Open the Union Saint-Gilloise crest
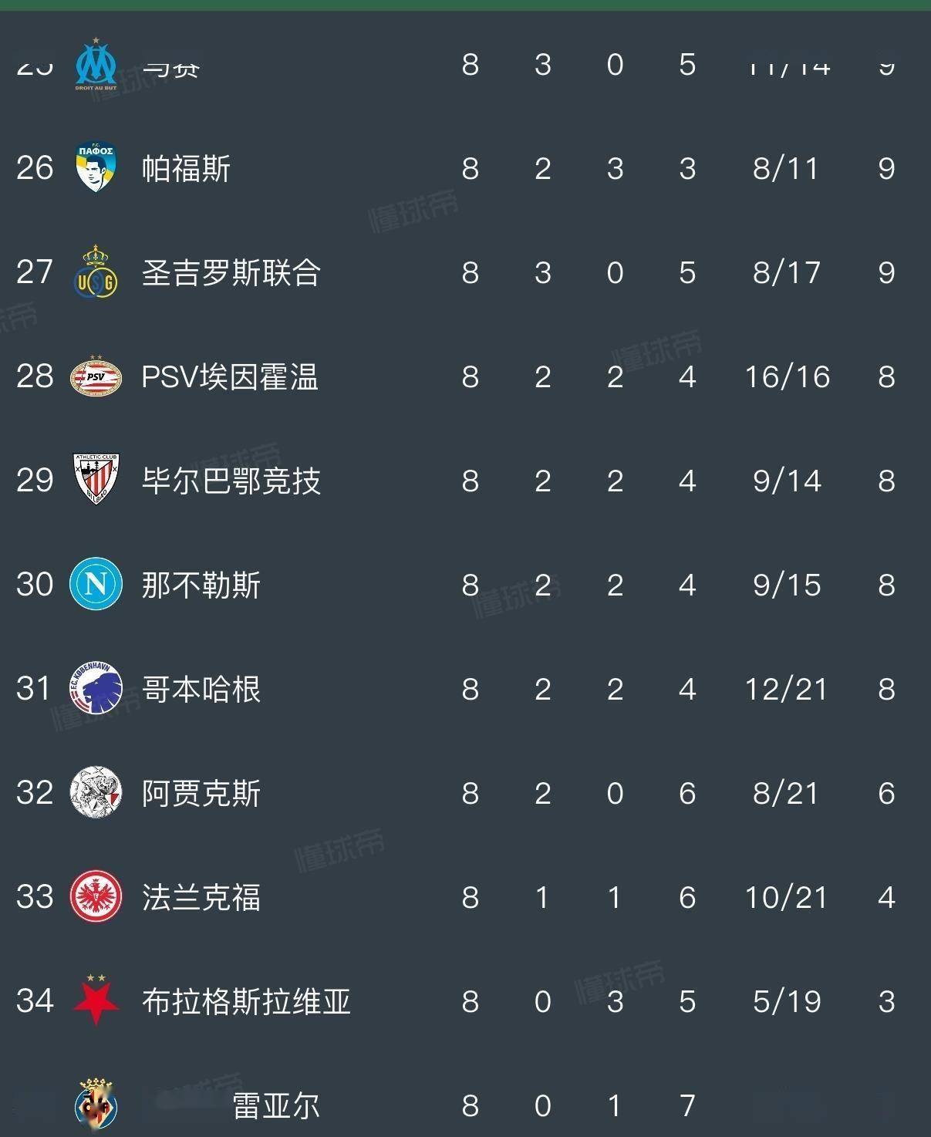Viewport: 931px width, 1137px height. pyautogui.click(x=96, y=272)
